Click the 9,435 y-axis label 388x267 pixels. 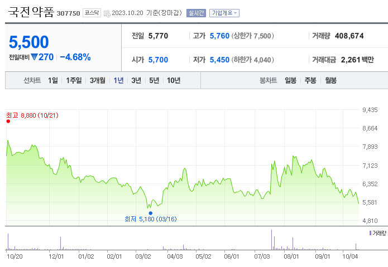click(x=370, y=110)
